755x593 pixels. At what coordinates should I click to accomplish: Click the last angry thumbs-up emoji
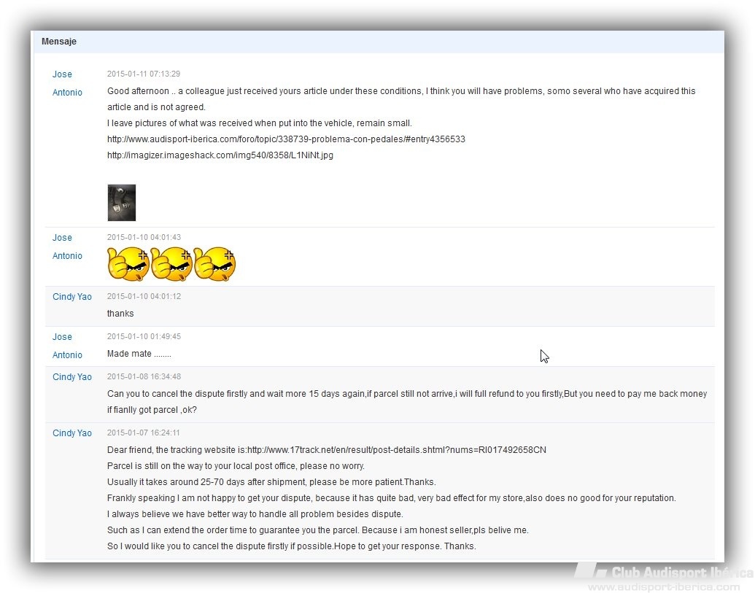click(x=214, y=264)
